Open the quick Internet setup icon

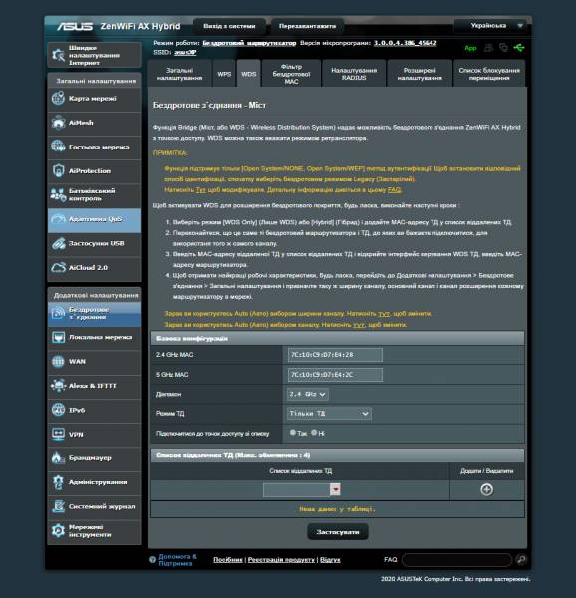point(59,55)
